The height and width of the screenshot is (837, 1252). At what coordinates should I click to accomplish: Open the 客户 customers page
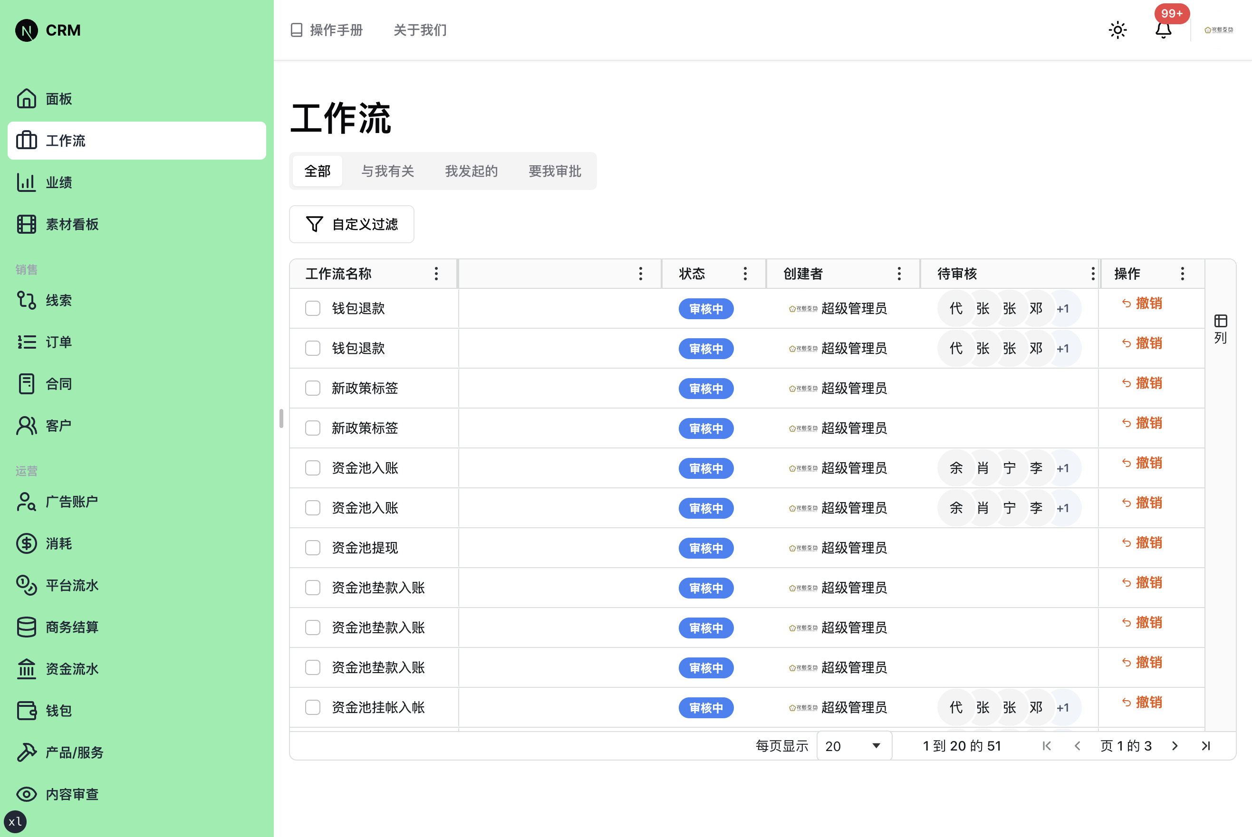tap(59, 425)
